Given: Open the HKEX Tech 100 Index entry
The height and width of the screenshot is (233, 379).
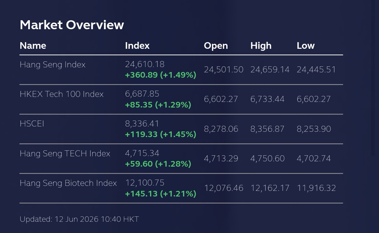Looking at the screenshot, I should pos(62,94).
